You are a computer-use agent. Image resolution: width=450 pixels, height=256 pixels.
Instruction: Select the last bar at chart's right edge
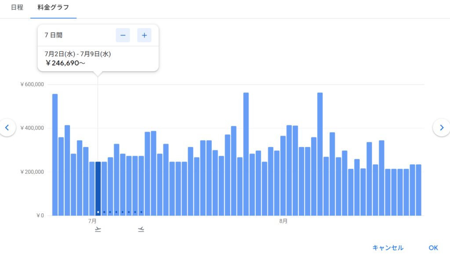click(x=418, y=190)
